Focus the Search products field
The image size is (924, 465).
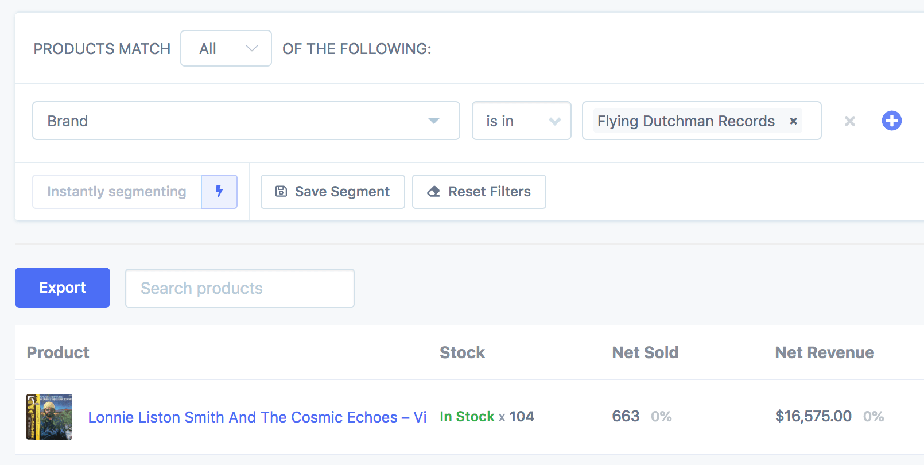pyautogui.click(x=239, y=288)
